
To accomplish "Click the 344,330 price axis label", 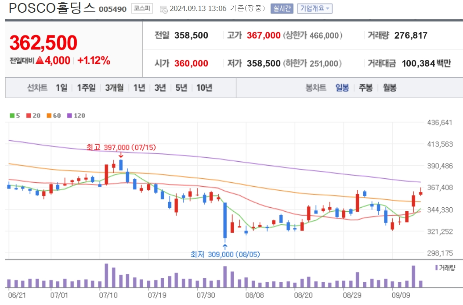I will (440, 210).
